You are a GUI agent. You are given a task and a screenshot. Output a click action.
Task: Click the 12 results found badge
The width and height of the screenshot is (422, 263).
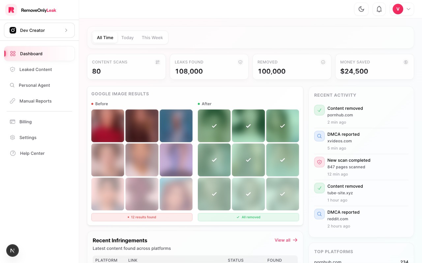[142, 217]
